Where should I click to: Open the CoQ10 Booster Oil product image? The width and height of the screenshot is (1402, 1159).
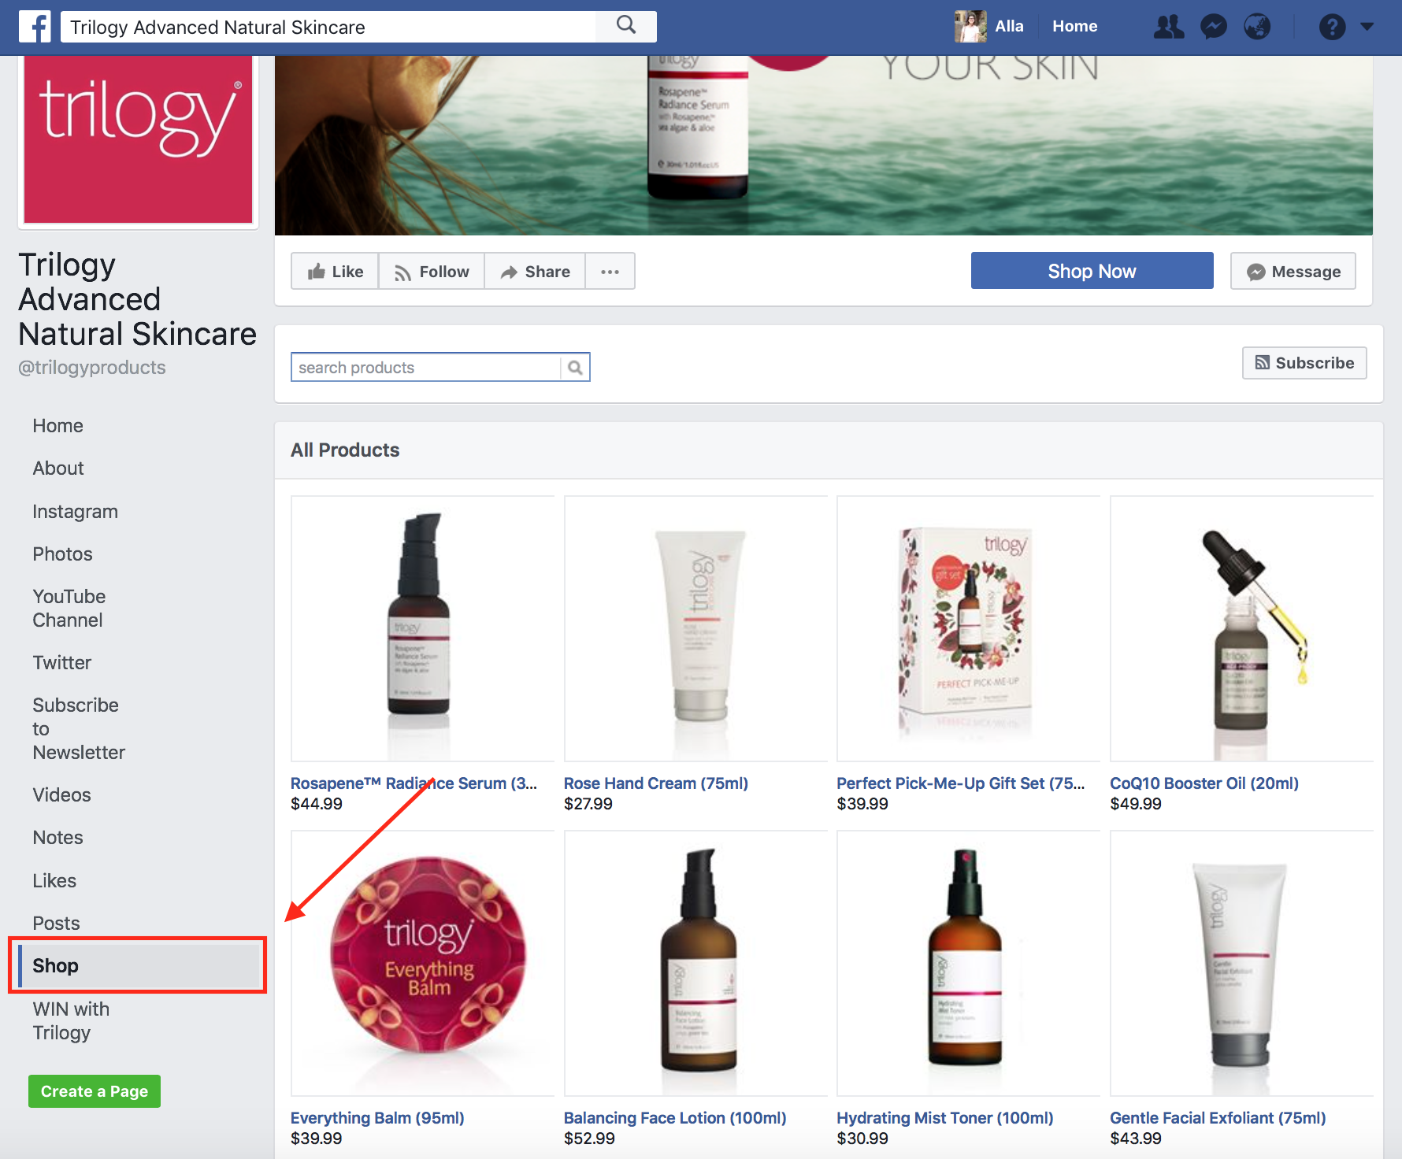click(1241, 628)
